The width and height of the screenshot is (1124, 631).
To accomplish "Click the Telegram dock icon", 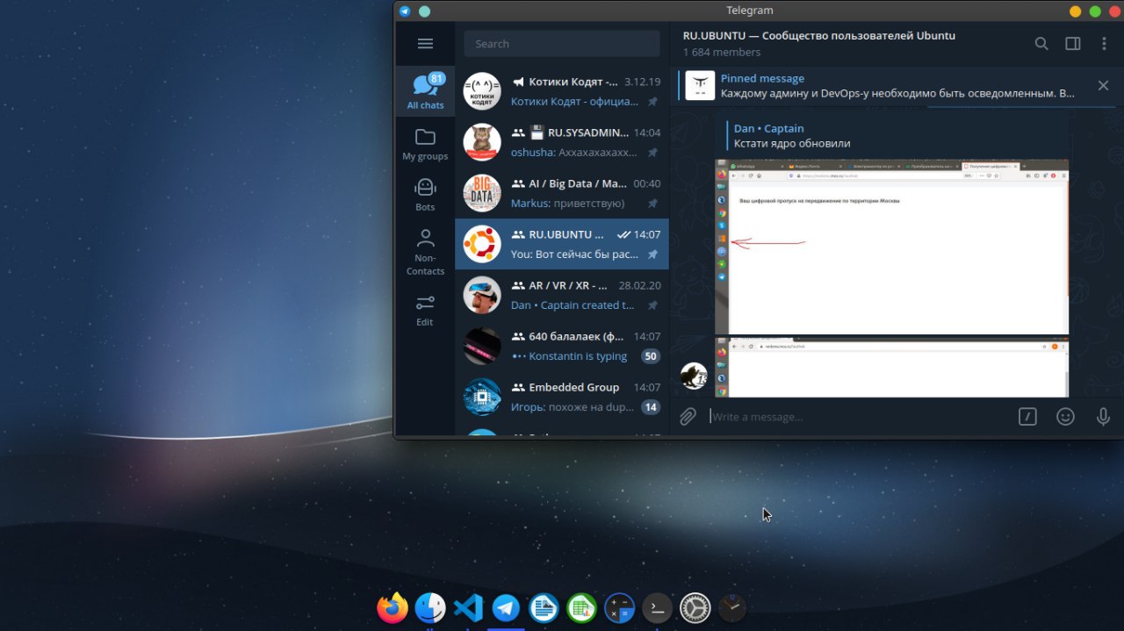I will 506,607.
